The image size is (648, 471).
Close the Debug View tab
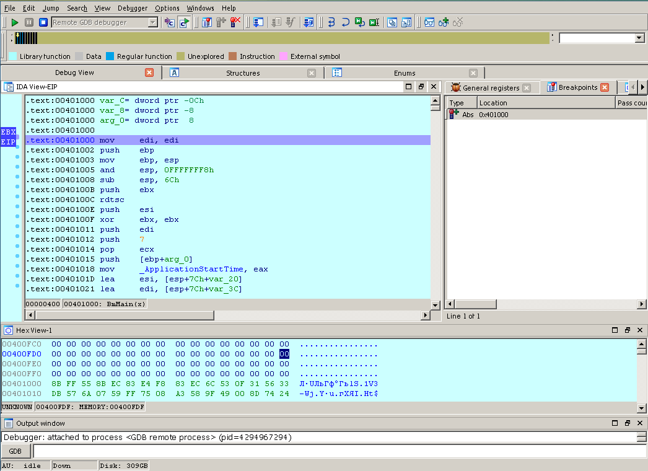pyautogui.click(x=149, y=73)
